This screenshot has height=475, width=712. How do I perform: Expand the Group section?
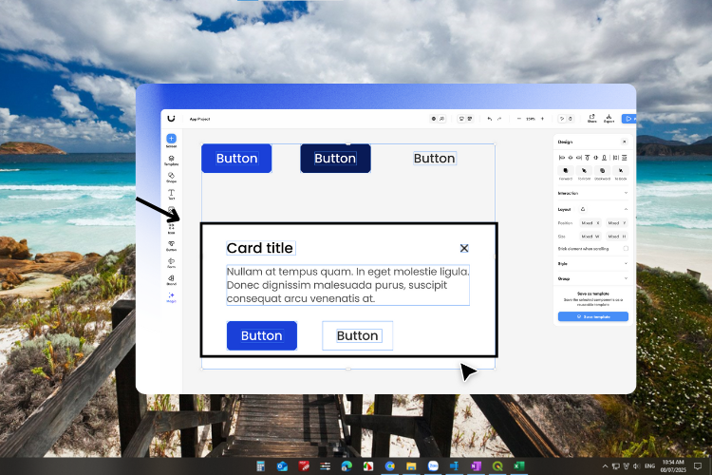click(x=626, y=278)
